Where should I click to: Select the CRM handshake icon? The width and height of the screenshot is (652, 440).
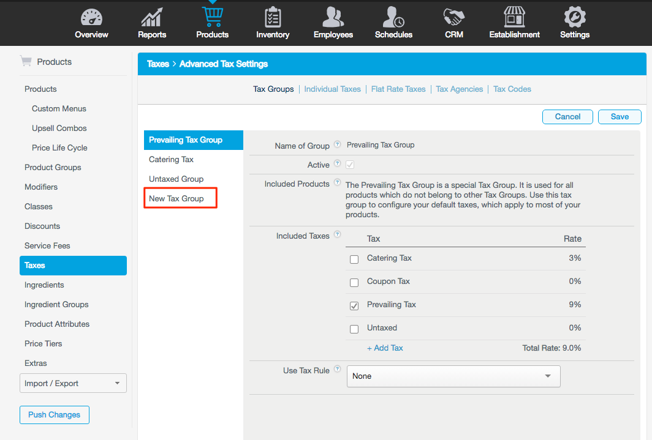click(x=453, y=17)
